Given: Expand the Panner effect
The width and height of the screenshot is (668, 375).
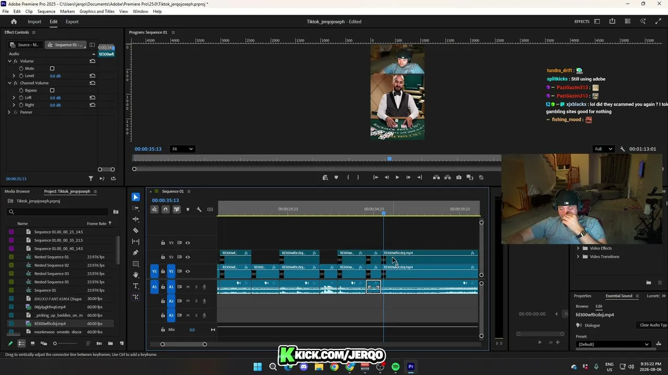Looking at the screenshot, I should click(x=9, y=112).
